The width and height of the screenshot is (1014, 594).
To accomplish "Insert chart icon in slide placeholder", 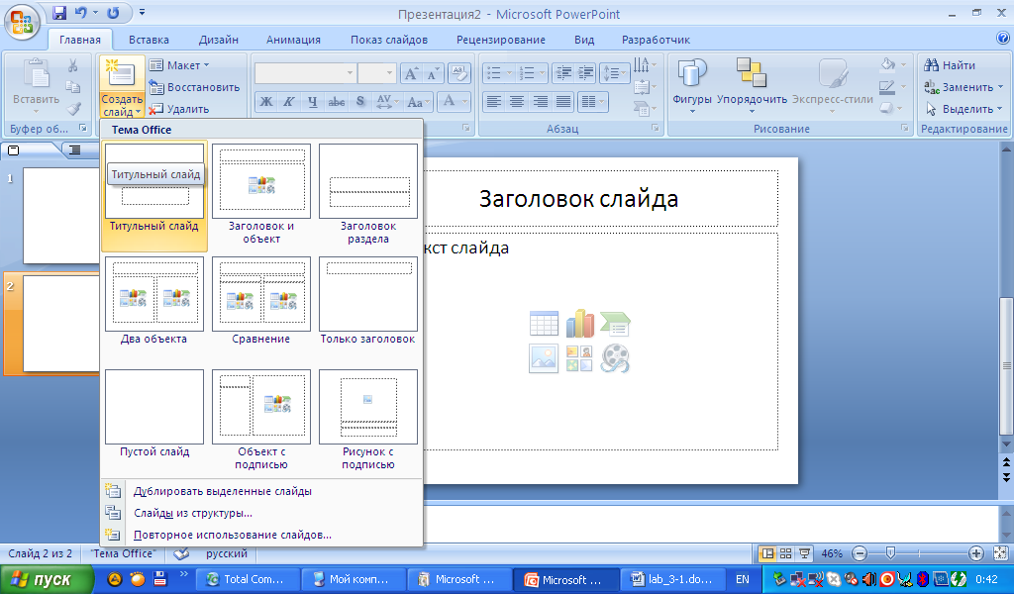I will pyautogui.click(x=579, y=323).
